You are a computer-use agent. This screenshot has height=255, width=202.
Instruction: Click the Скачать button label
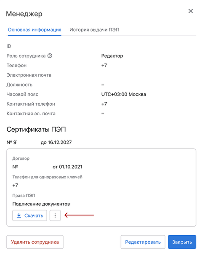tap(34, 215)
